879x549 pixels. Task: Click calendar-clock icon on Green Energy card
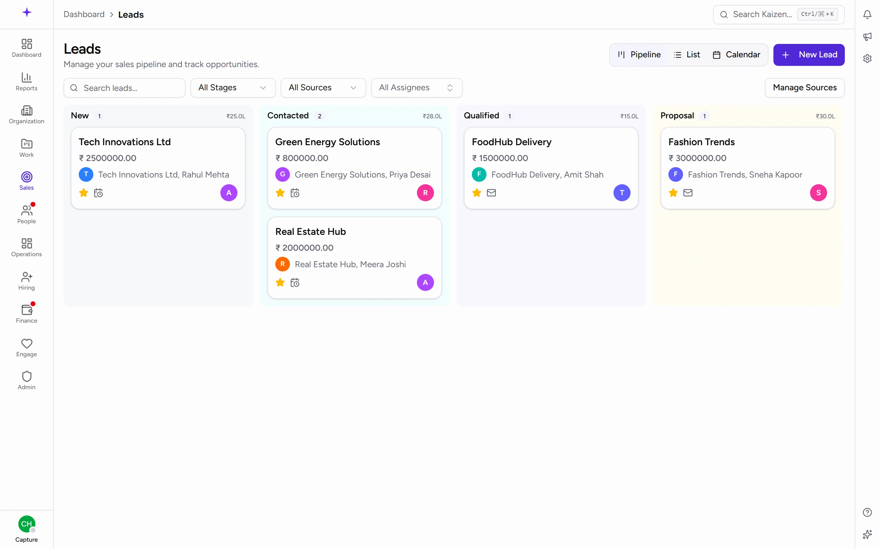295,193
